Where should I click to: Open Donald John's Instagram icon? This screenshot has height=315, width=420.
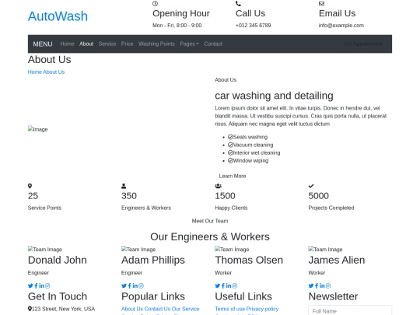click(x=47, y=285)
